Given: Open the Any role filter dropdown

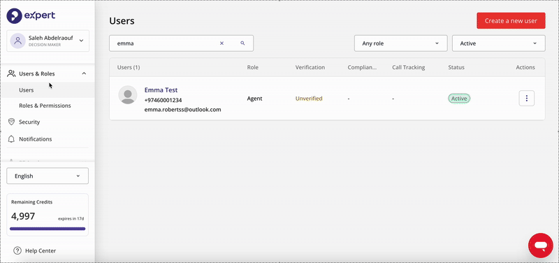Looking at the screenshot, I should click(x=400, y=43).
